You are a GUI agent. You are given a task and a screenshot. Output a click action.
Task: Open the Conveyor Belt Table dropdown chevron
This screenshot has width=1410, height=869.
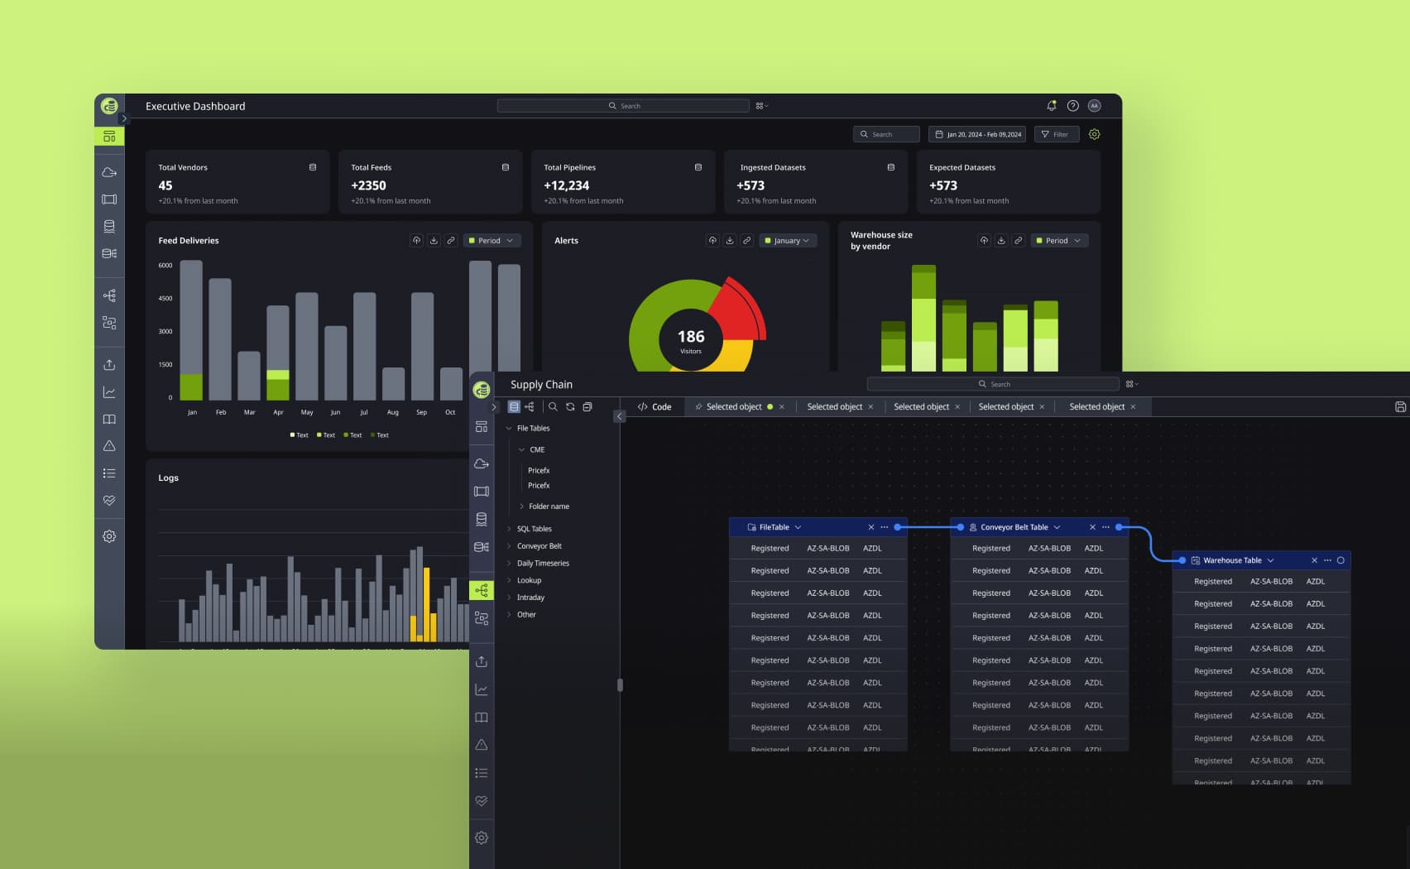[1057, 527]
